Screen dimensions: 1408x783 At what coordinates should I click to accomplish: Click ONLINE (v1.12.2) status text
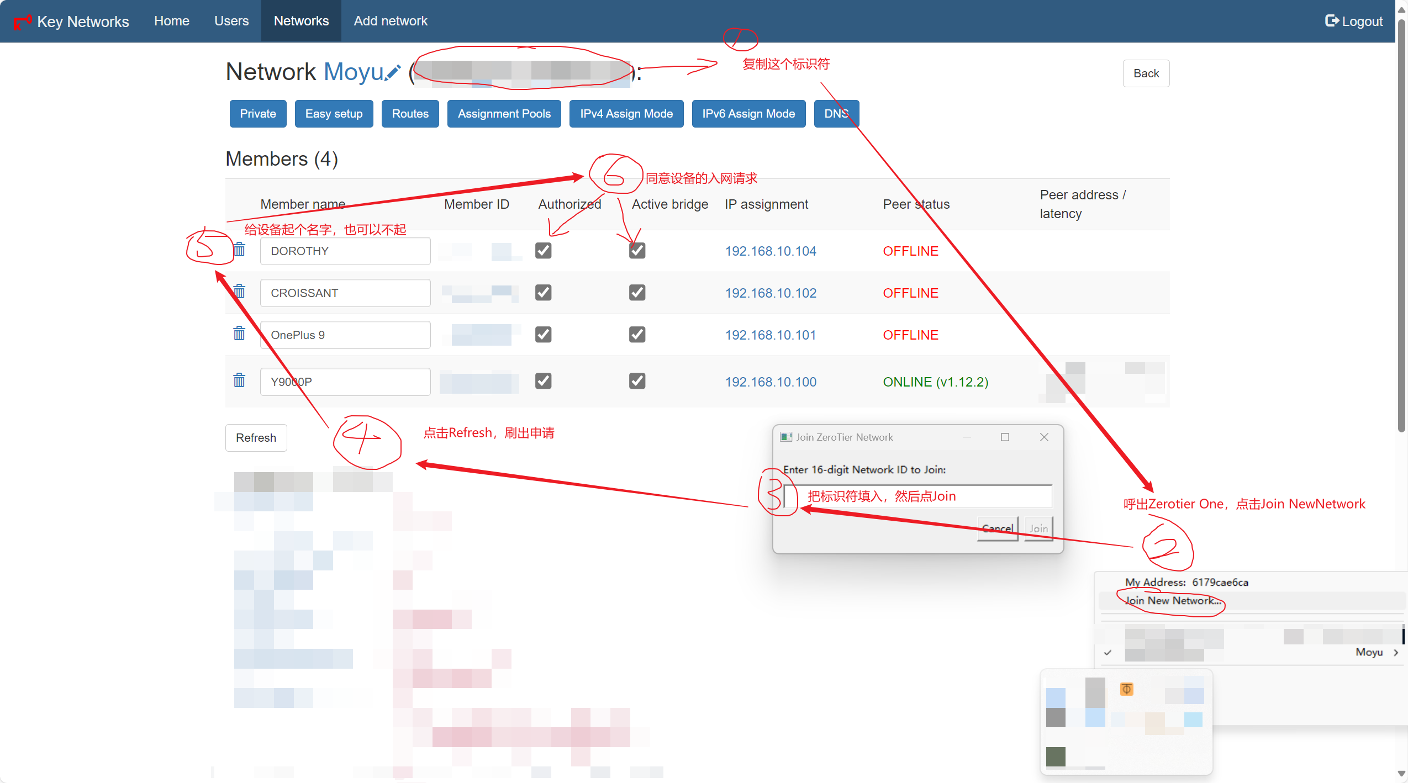click(936, 382)
